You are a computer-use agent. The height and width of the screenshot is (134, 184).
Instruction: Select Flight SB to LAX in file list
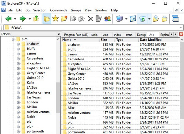click(x=121, y=69)
